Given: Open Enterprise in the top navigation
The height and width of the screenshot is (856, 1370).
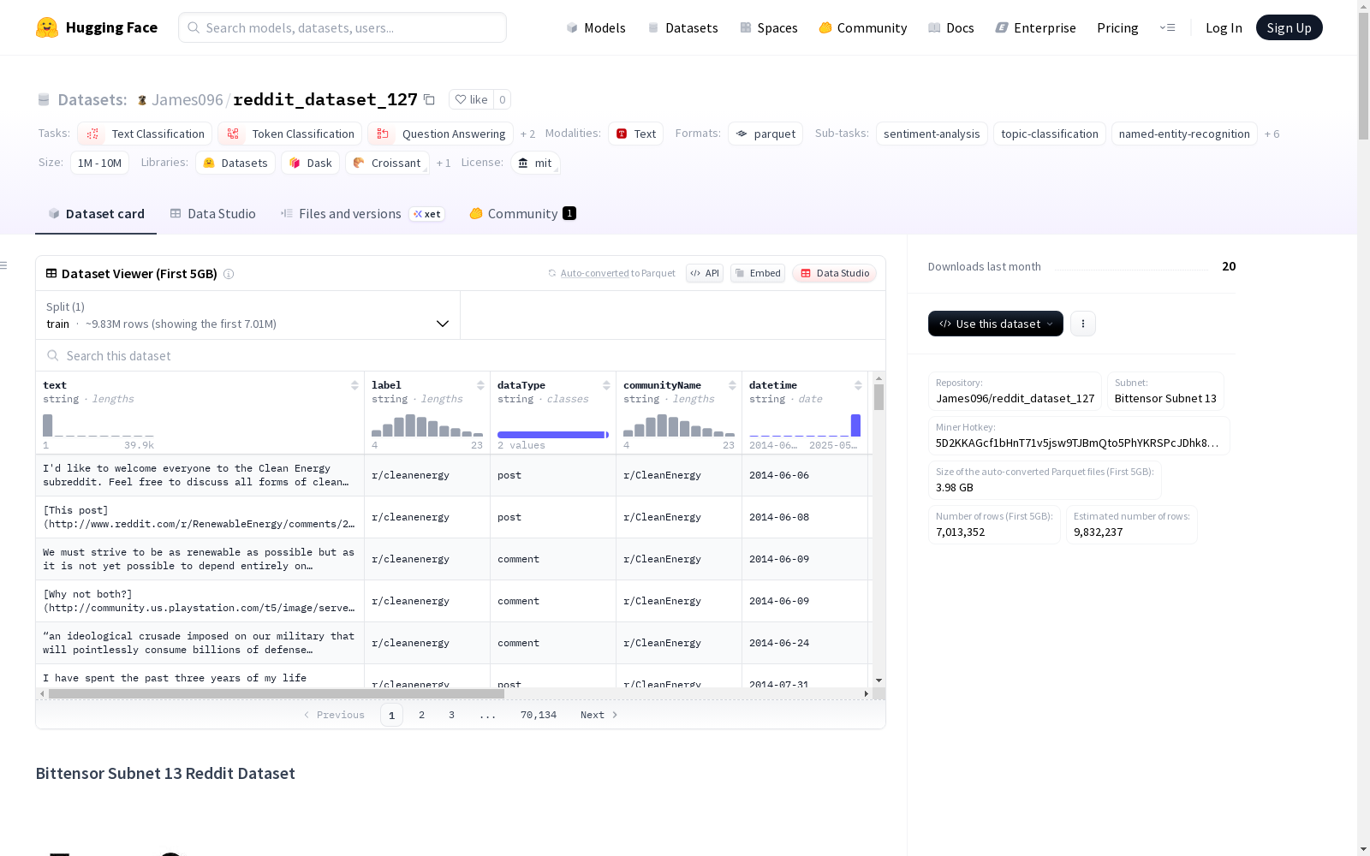Looking at the screenshot, I should point(1036,27).
